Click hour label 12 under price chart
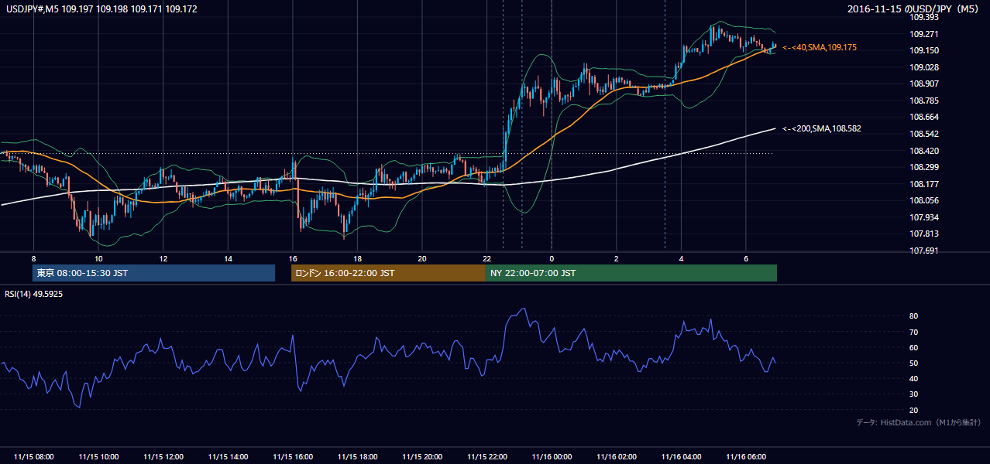This screenshot has width=990, height=464. click(163, 258)
